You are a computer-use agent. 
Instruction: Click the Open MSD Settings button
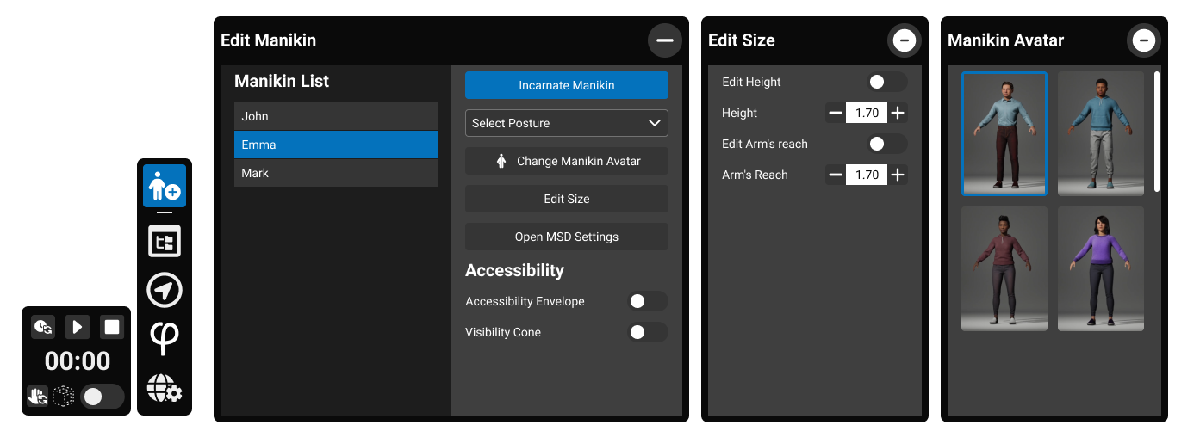pyautogui.click(x=566, y=237)
